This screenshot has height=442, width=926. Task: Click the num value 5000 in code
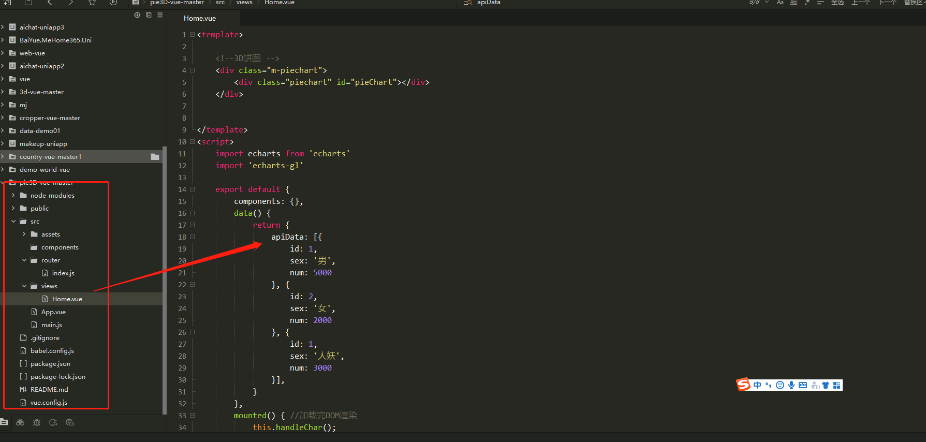point(322,273)
